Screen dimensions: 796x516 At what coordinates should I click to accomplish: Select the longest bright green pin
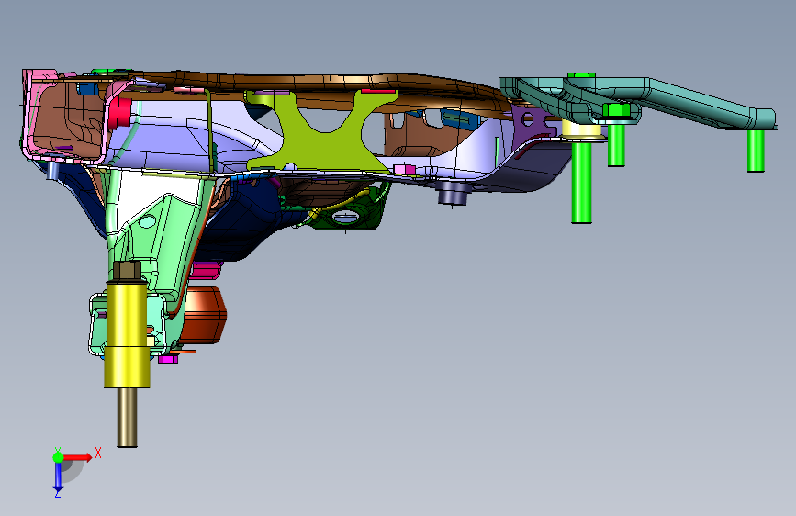coord(581,182)
